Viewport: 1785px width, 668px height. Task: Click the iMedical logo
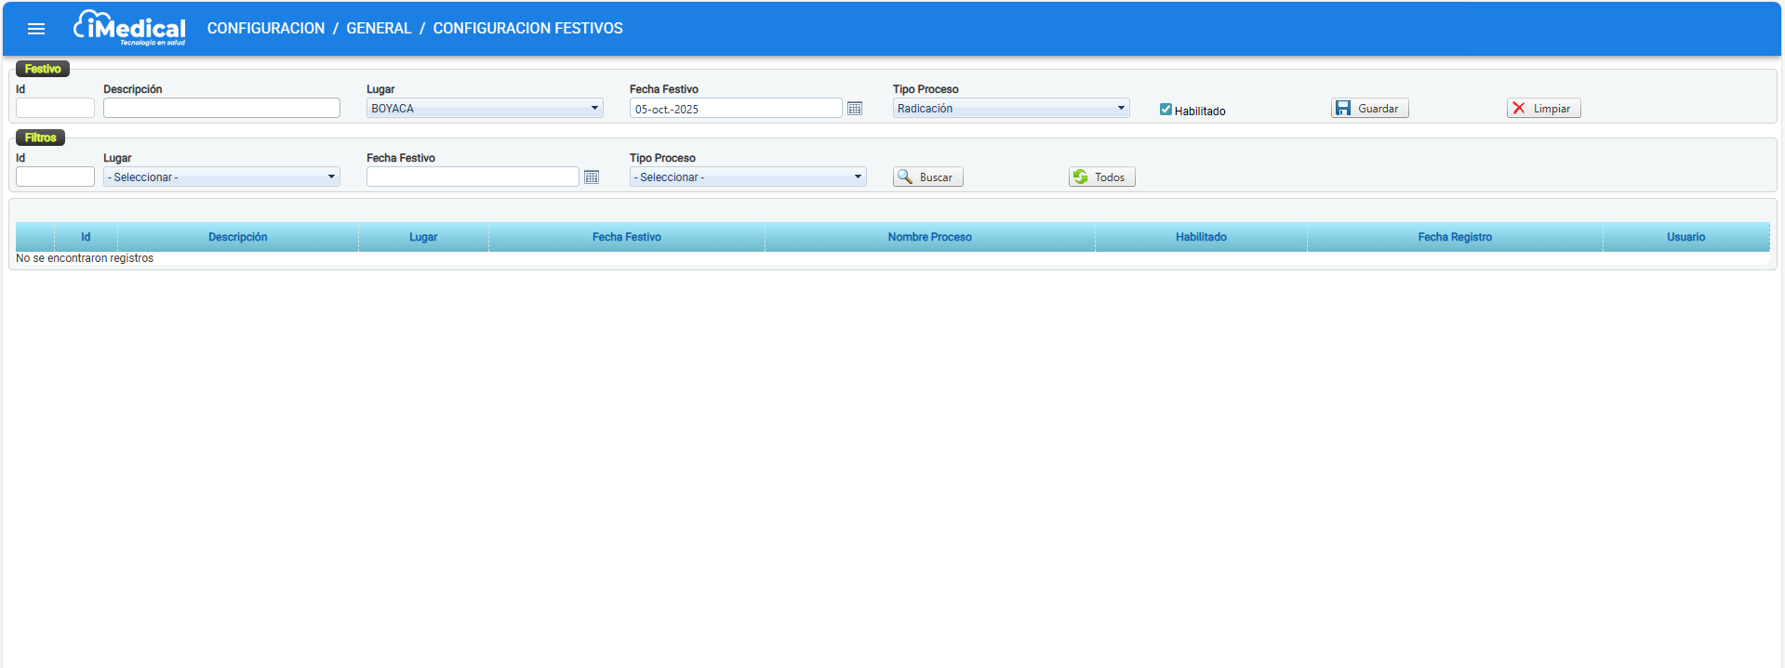[130, 28]
